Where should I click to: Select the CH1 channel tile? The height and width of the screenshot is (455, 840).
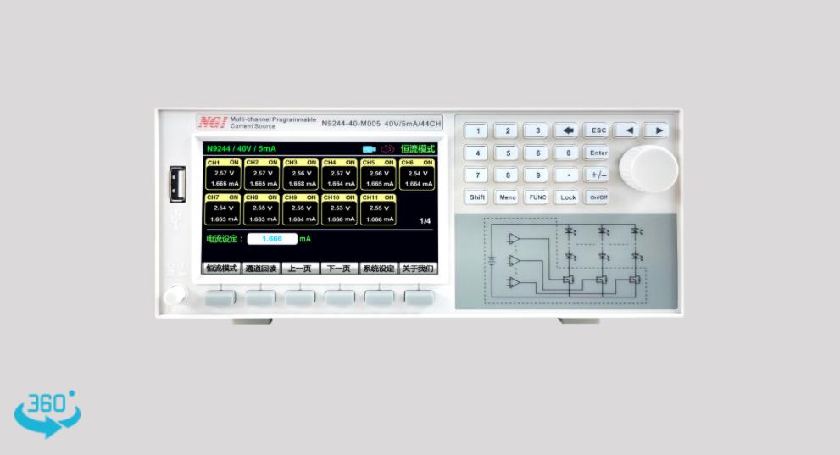coord(221,173)
